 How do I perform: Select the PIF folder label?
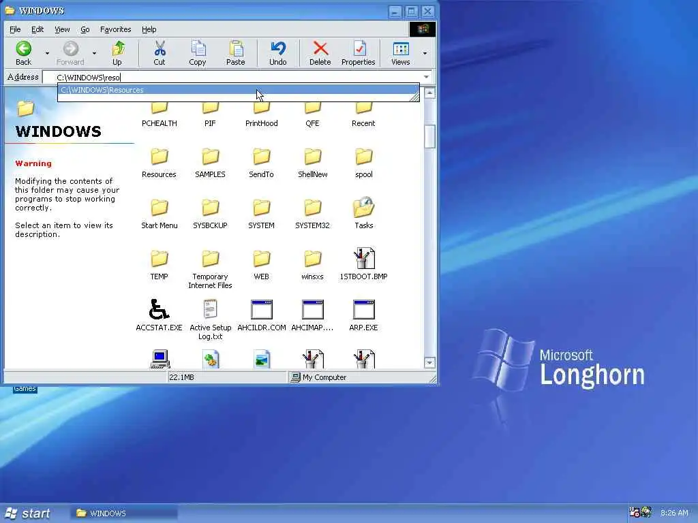[210, 123]
